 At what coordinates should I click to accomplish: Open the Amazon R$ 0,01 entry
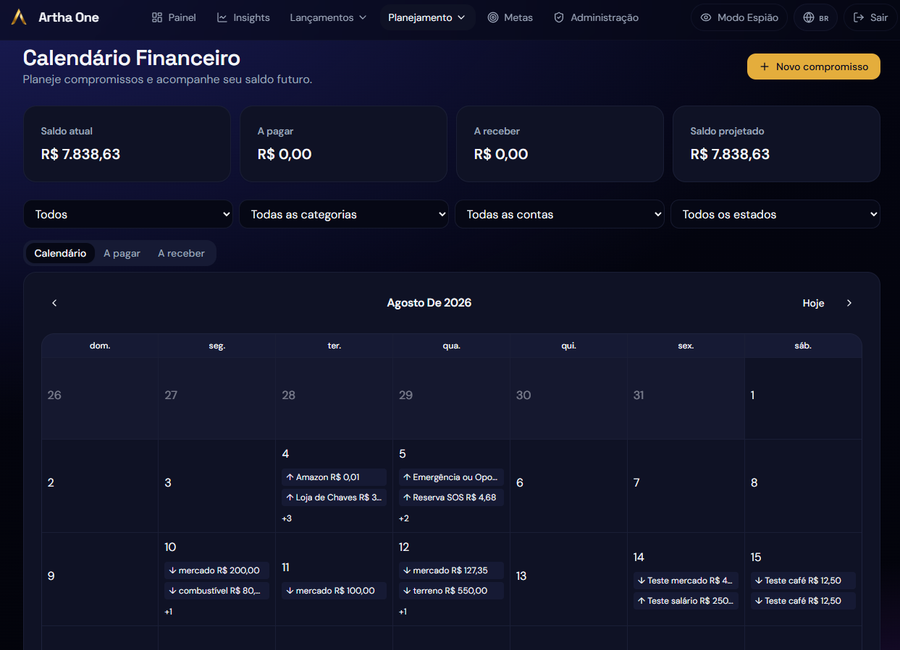tap(334, 477)
